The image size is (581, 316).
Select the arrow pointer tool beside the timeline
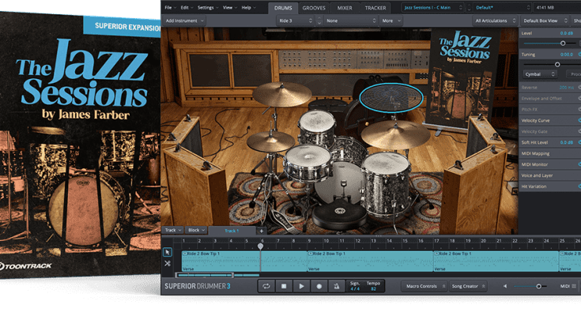click(168, 252)
